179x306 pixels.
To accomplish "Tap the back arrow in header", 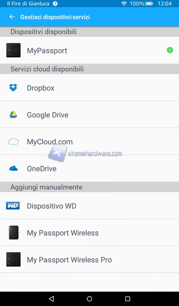I will coord(12,17).
